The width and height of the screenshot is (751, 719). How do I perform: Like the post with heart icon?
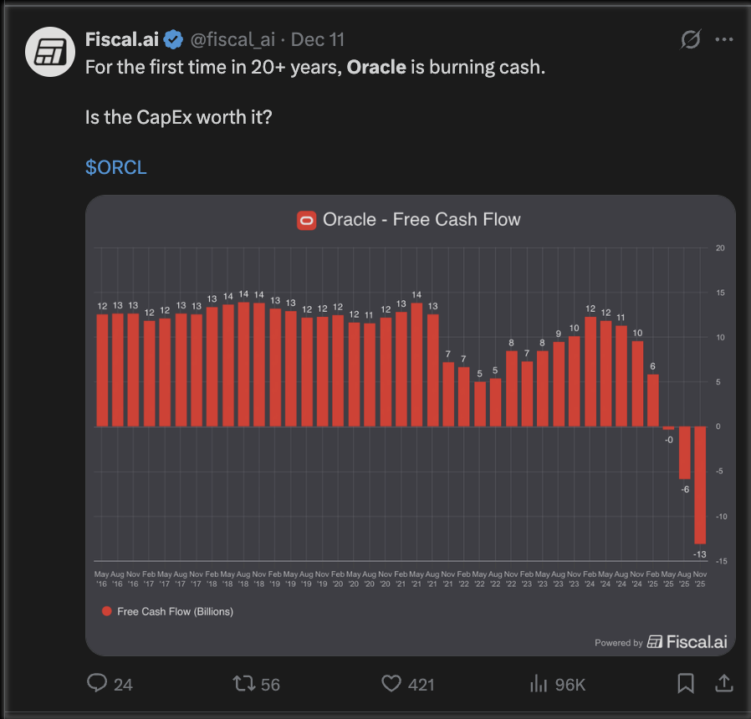click(391, 684)
